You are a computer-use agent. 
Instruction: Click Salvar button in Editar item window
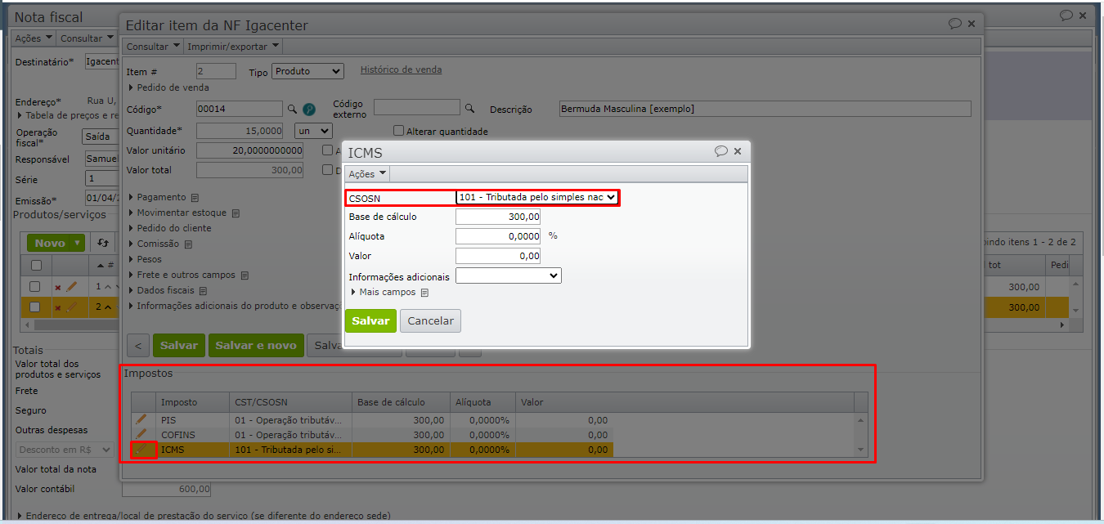[x=179, y=345]
